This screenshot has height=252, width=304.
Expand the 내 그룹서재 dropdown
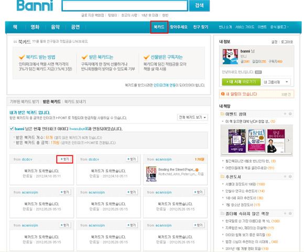276,82
